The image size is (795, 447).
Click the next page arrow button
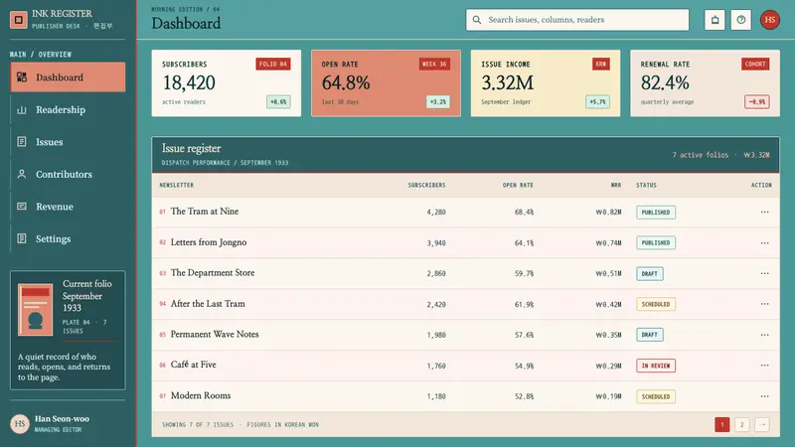click(x=762, y=425)
